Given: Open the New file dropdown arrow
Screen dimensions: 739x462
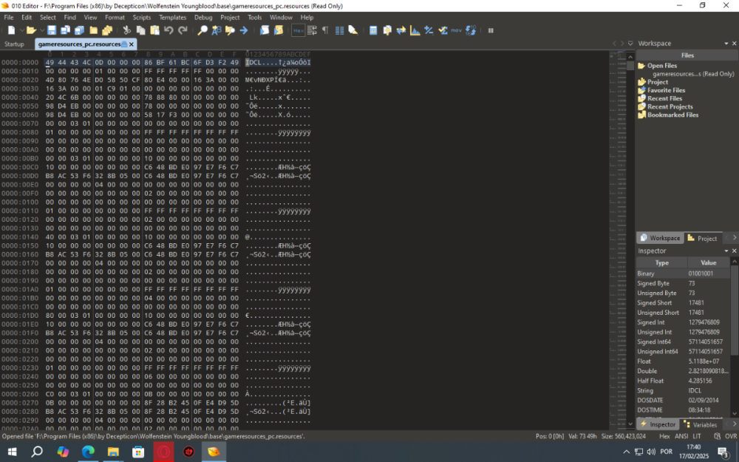Looking at the screenshot, I should 21,30.
